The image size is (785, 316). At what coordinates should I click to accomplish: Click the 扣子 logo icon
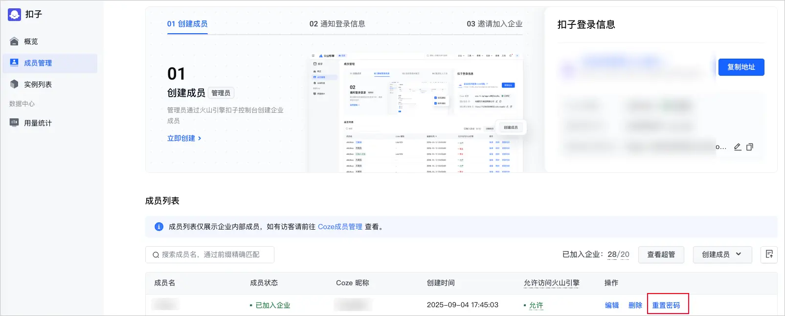pyautogui.click(x=15, y=14)
